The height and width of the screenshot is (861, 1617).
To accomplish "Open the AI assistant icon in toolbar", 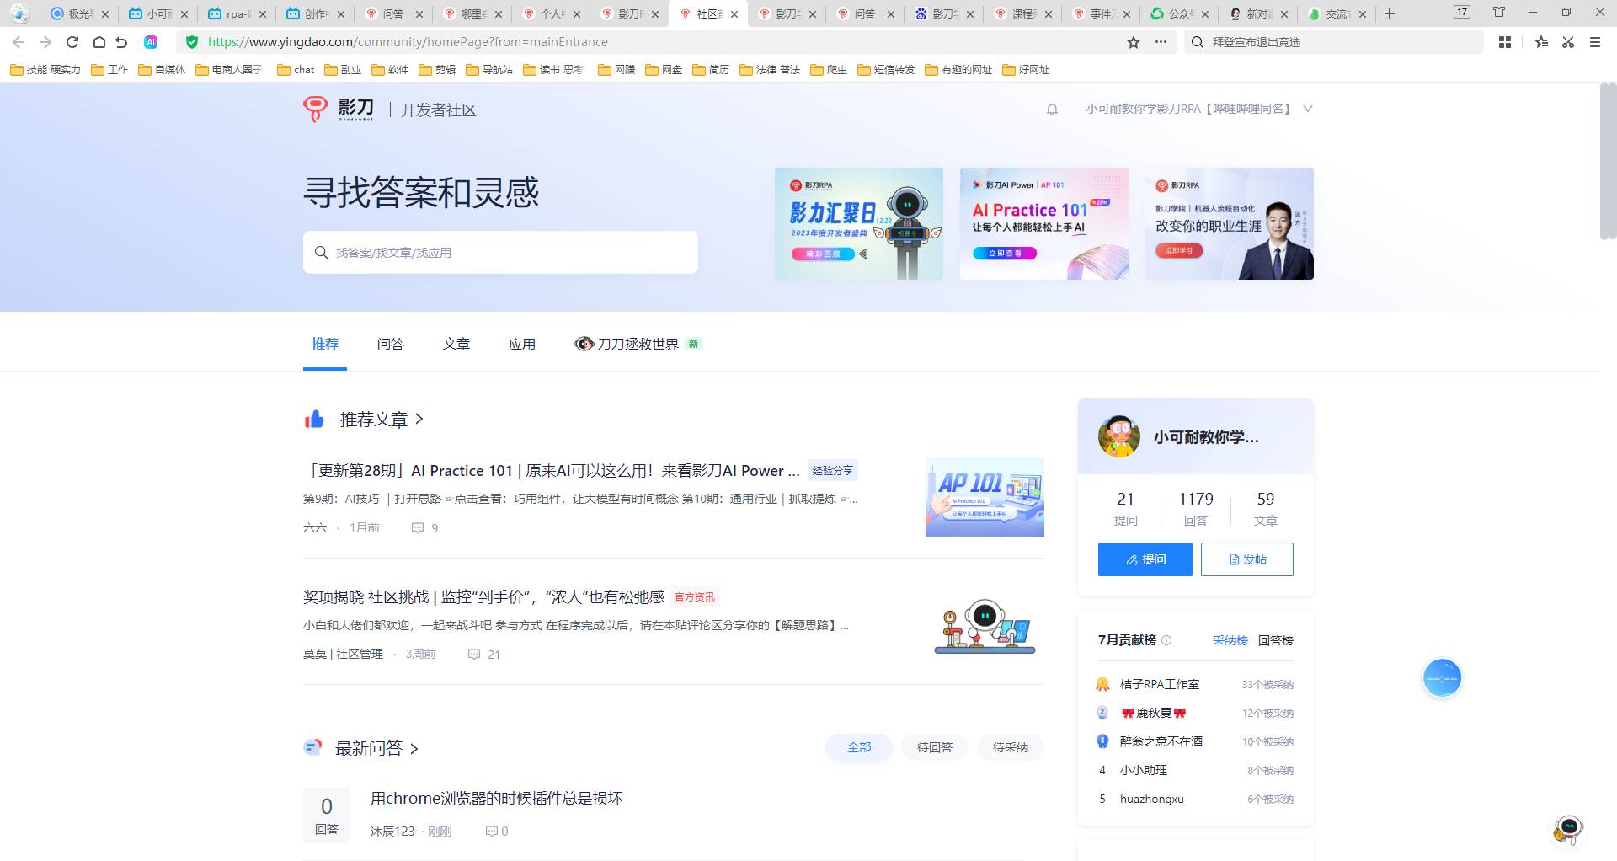I will [151, 42].
